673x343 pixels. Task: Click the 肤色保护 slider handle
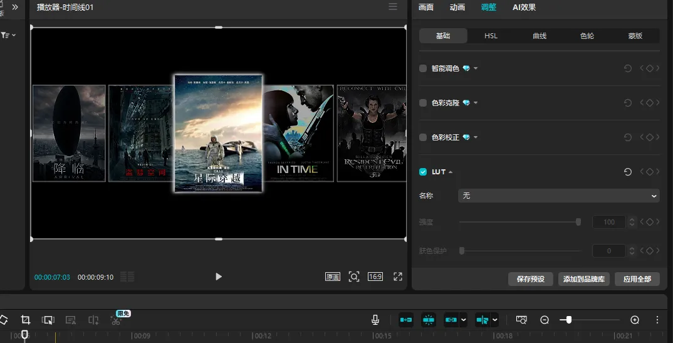click(462, 251)
